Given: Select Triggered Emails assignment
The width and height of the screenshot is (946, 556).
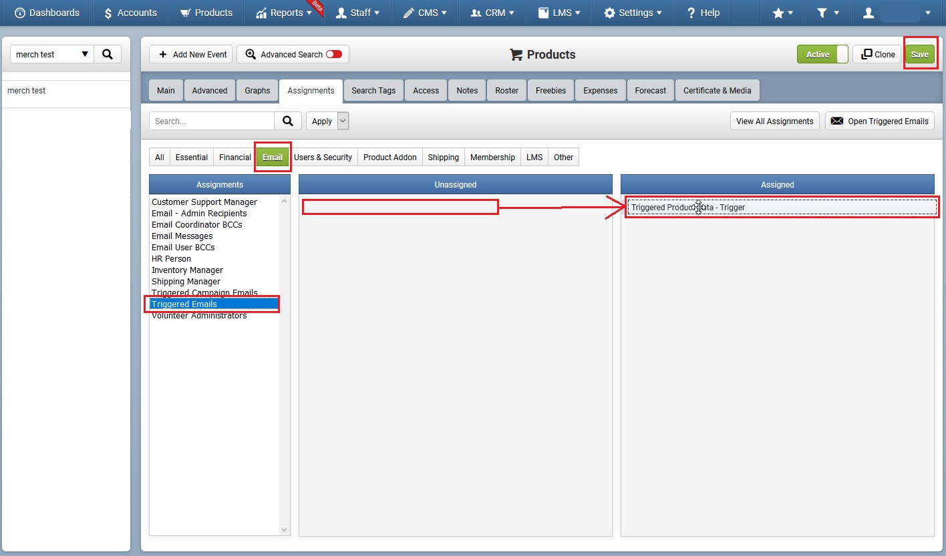Looking at the screenshot, I should 214,304.
